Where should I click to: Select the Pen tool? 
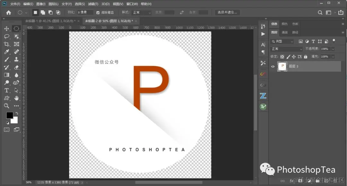(x=16, y=83)
